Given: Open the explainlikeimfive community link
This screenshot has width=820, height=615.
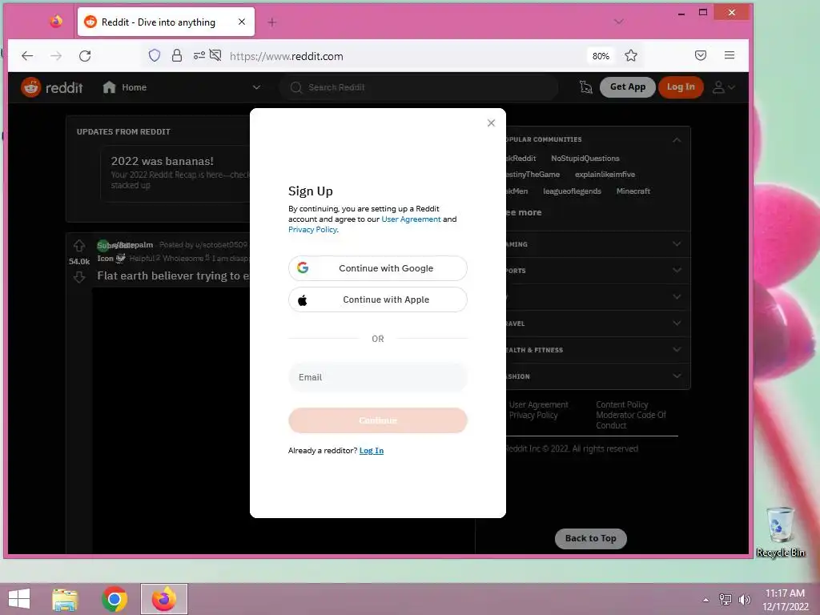Looking at the screenshot, I should 605,175.
